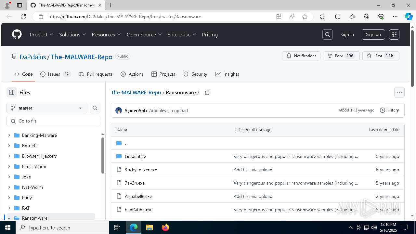Open the Pricing link
This screenshot has width=416, height=234.
pyautogui.click(x=210, y=34)
